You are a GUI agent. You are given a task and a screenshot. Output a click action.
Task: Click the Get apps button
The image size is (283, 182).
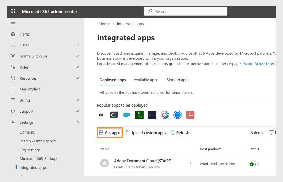pyautogui.click(x=110, y=133)
